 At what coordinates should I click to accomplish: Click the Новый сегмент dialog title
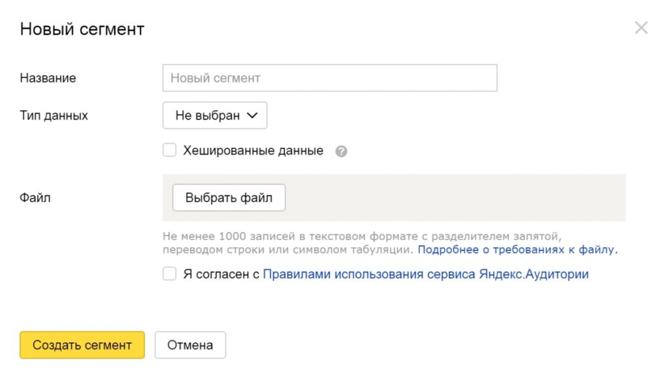point(82,29)
